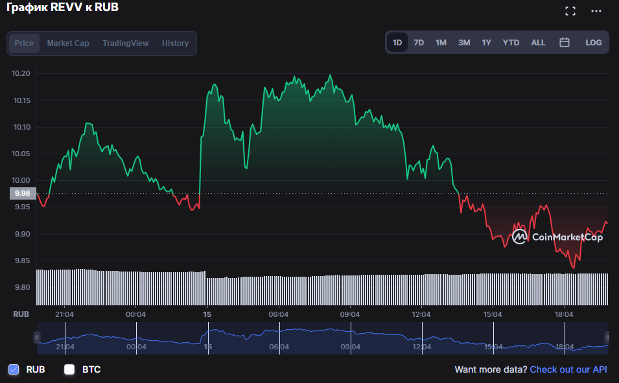The image size is (619, 383).
Task: Open the History tab
Action: pos(175,43)
